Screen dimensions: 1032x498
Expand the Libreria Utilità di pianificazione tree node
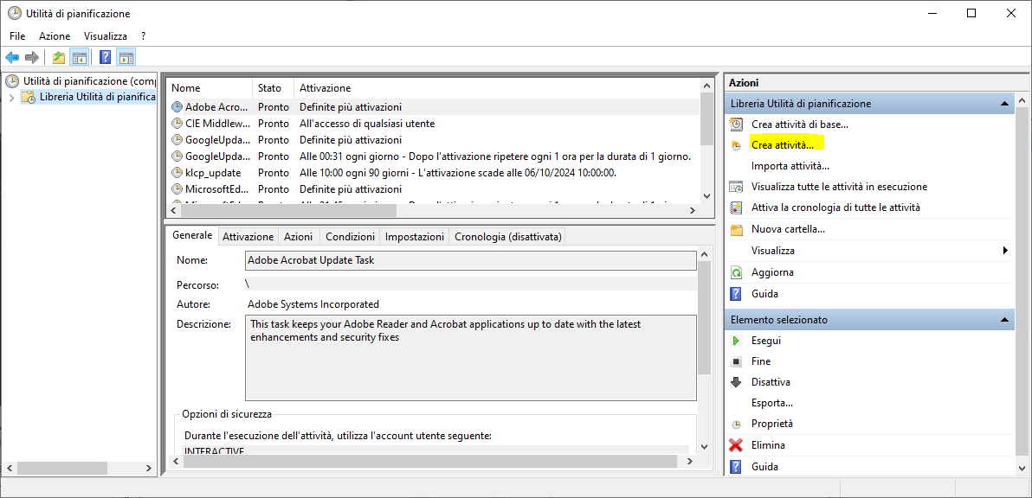(x=11, y=97)
